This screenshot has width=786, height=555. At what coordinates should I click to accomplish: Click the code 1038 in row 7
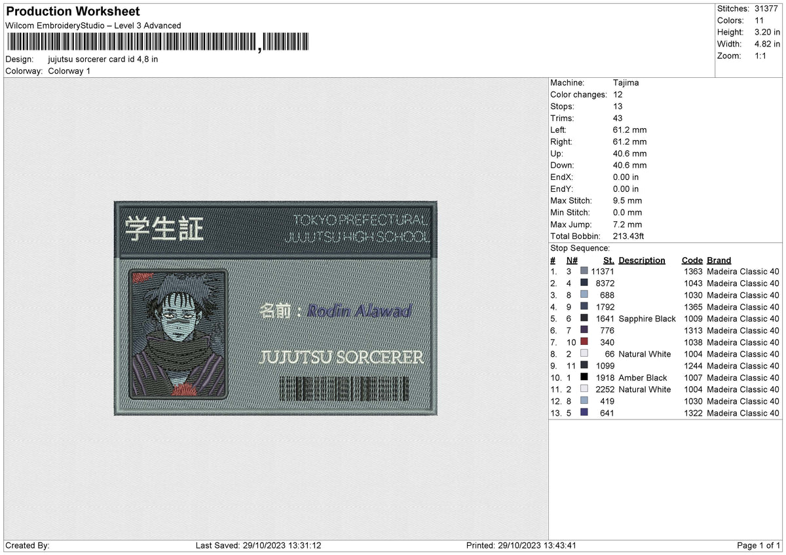point(692,342)
